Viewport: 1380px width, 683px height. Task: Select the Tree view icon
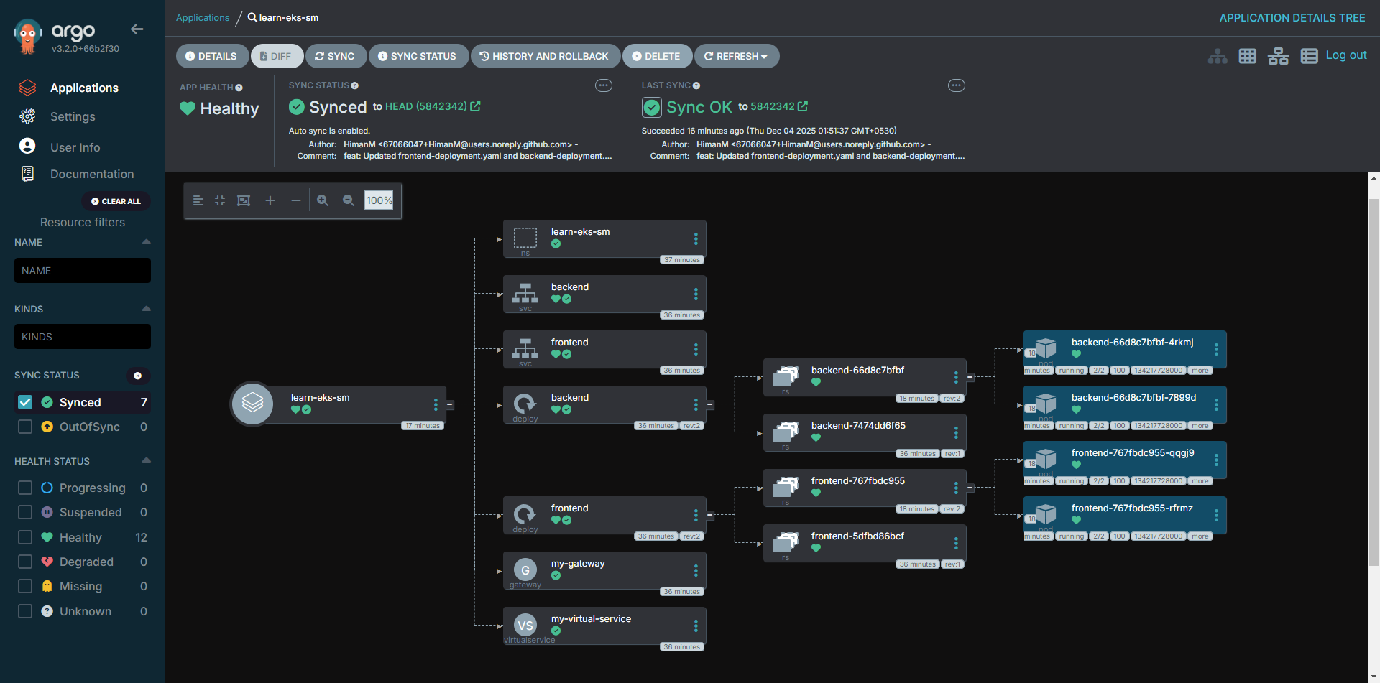(1218, 55)
